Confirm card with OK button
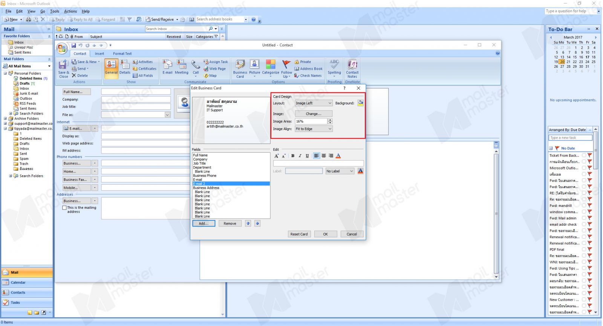This screenshot has width=603, height=326. (x=325, y=234)
